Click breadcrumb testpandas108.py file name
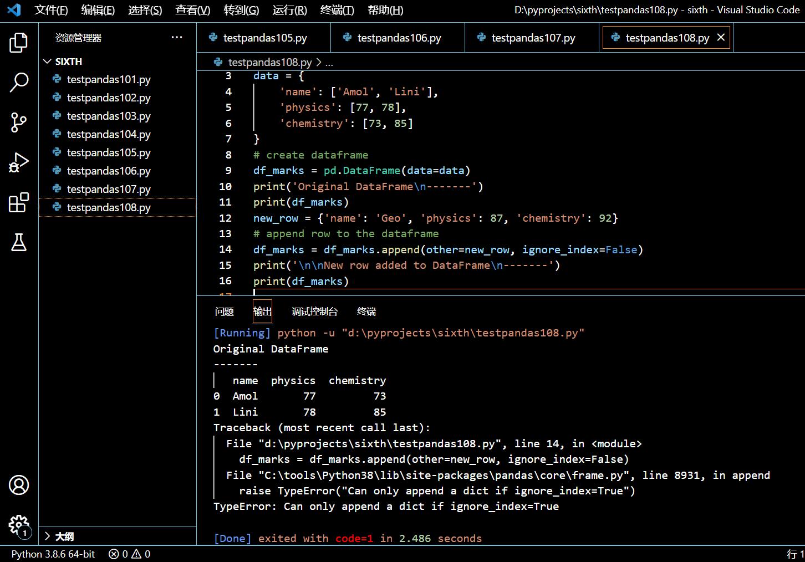805x562 pixels. pos(270,63)
